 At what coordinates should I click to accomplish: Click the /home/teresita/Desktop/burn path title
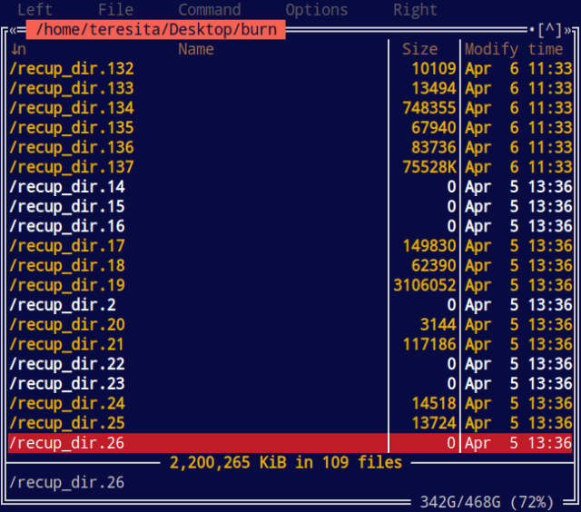[155, 30]
